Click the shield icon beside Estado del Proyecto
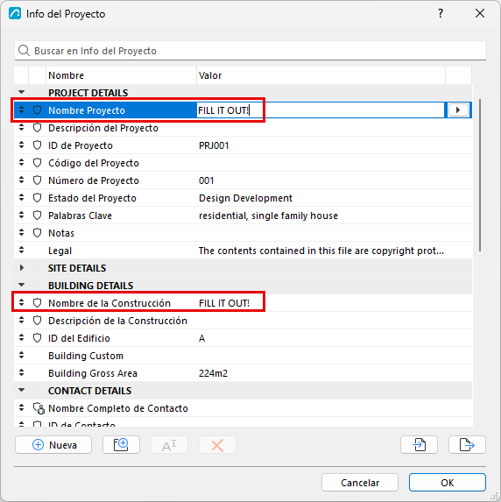 [x=38, y=198]
